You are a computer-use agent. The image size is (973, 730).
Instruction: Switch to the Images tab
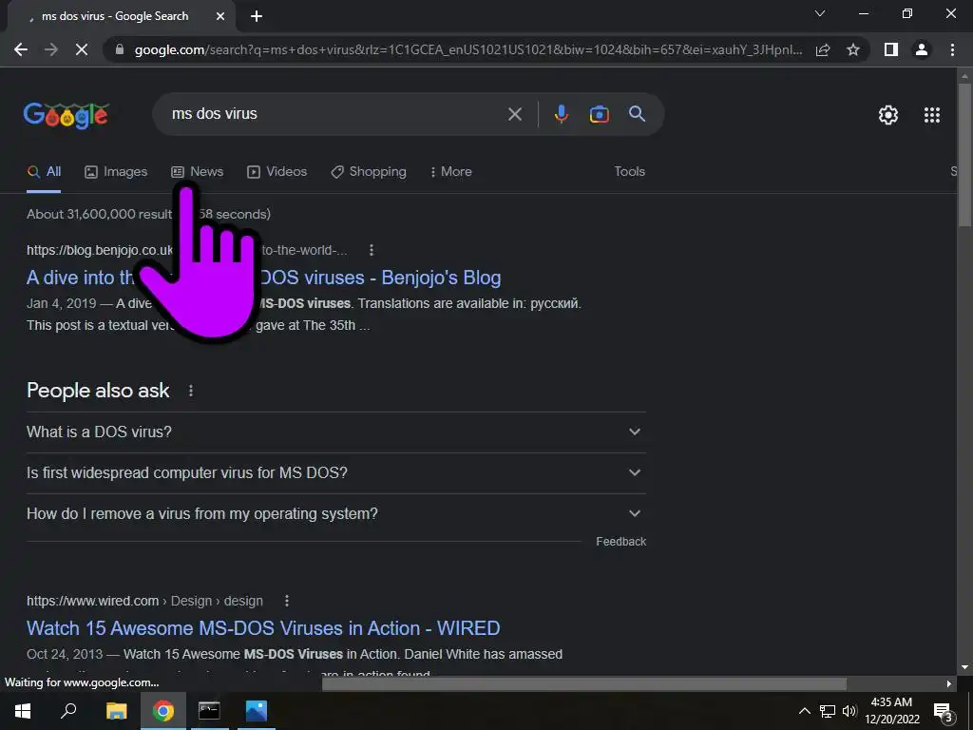coord(116,172)
